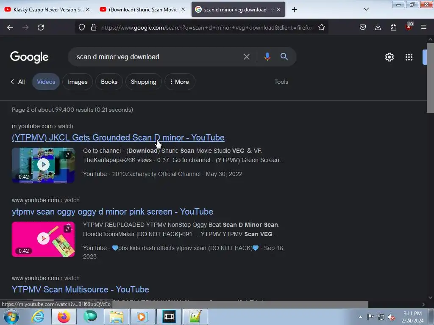Start voice search with microphone
This screenshot has height=325, width=434.
[x=267, y=57]
